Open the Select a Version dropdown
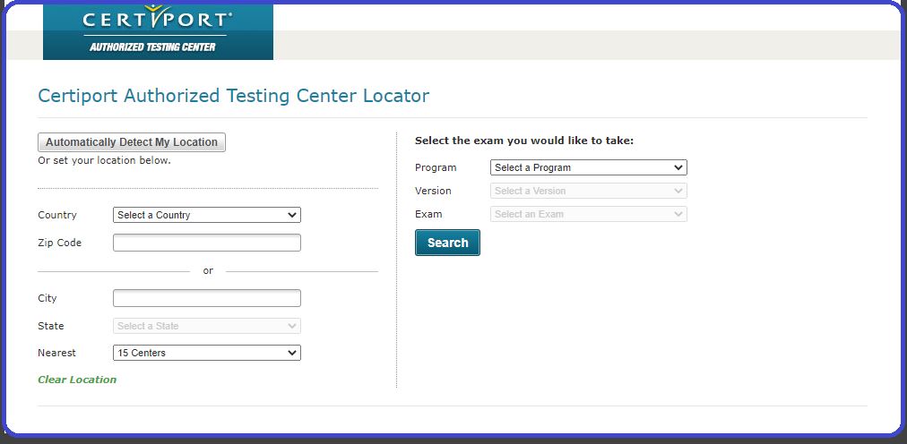 click(x=589, y=191)
